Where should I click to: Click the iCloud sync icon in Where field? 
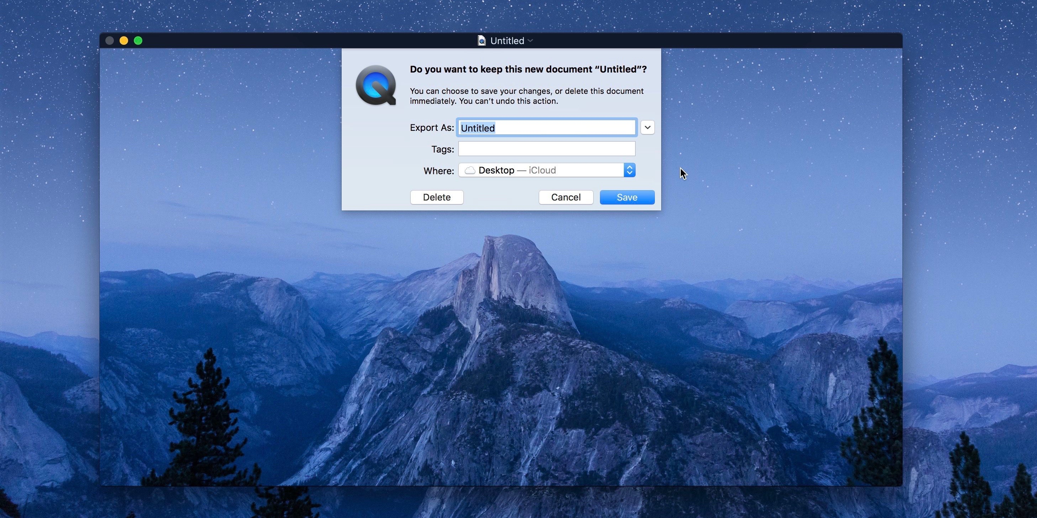469,170
